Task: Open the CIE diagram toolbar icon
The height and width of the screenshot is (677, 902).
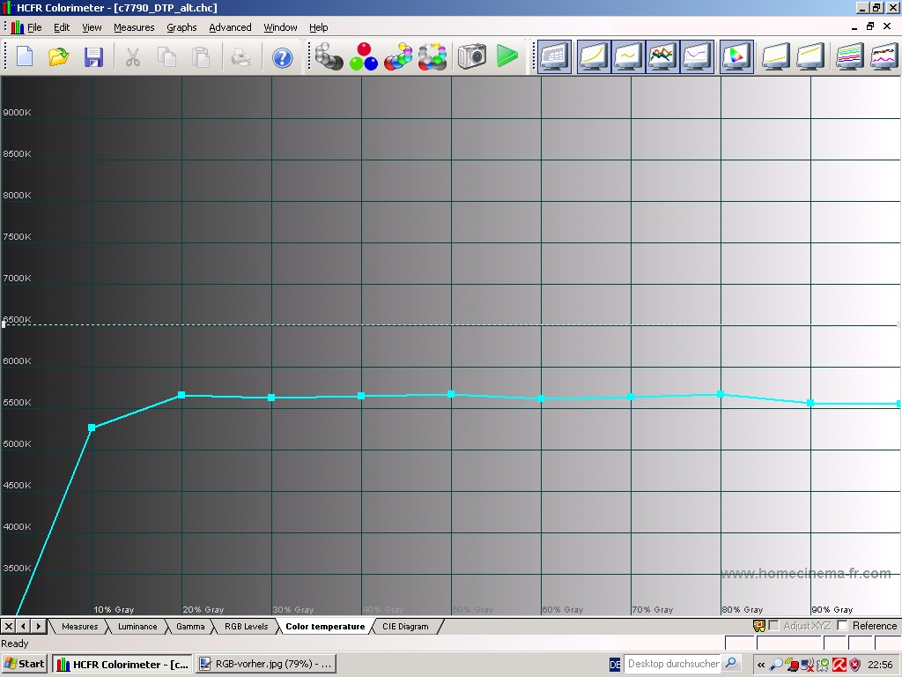Action: point(736,57)
